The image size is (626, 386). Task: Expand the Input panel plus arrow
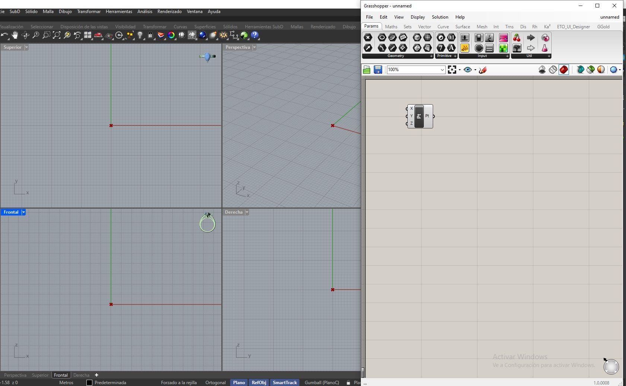click(507, 56)
